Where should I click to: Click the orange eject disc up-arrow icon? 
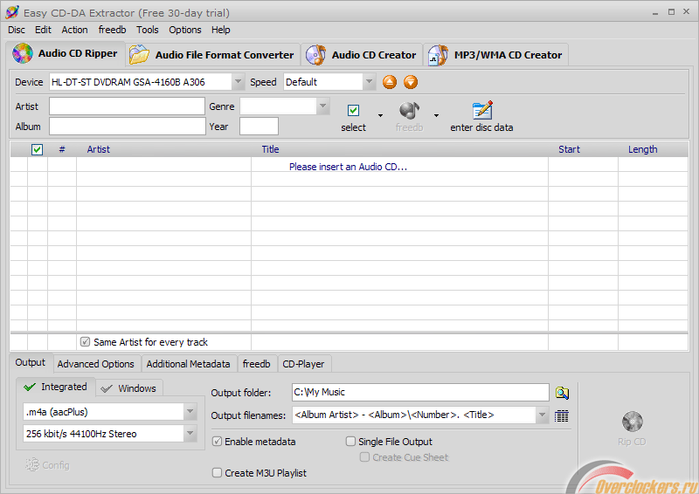pos(390,82)
